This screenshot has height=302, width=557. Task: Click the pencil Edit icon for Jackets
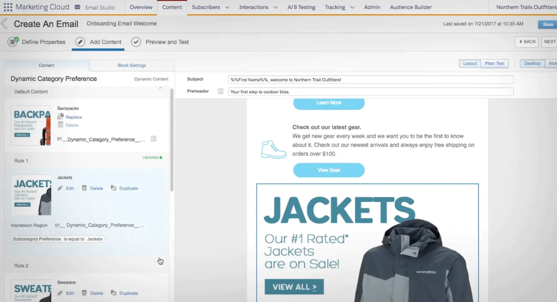pyautogui.click(x=60, y=188)
